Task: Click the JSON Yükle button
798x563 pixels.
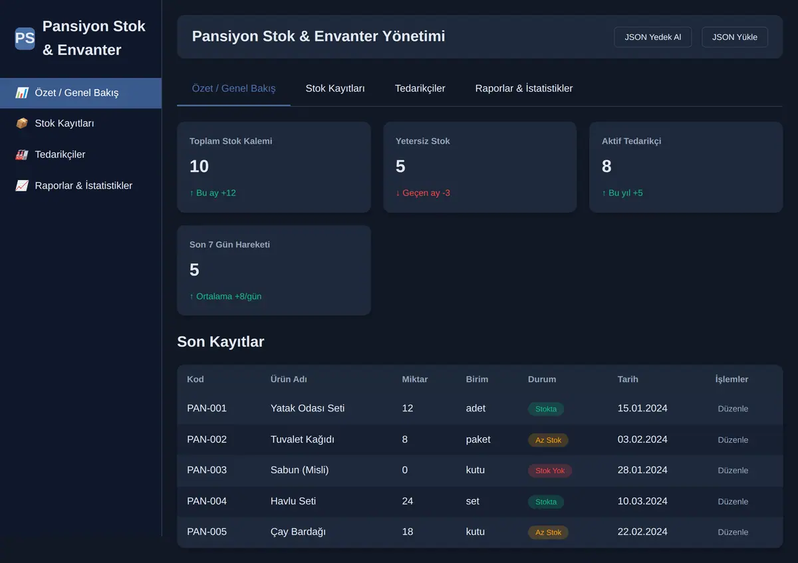Action: pyautogui.click(x=735, y=37)
